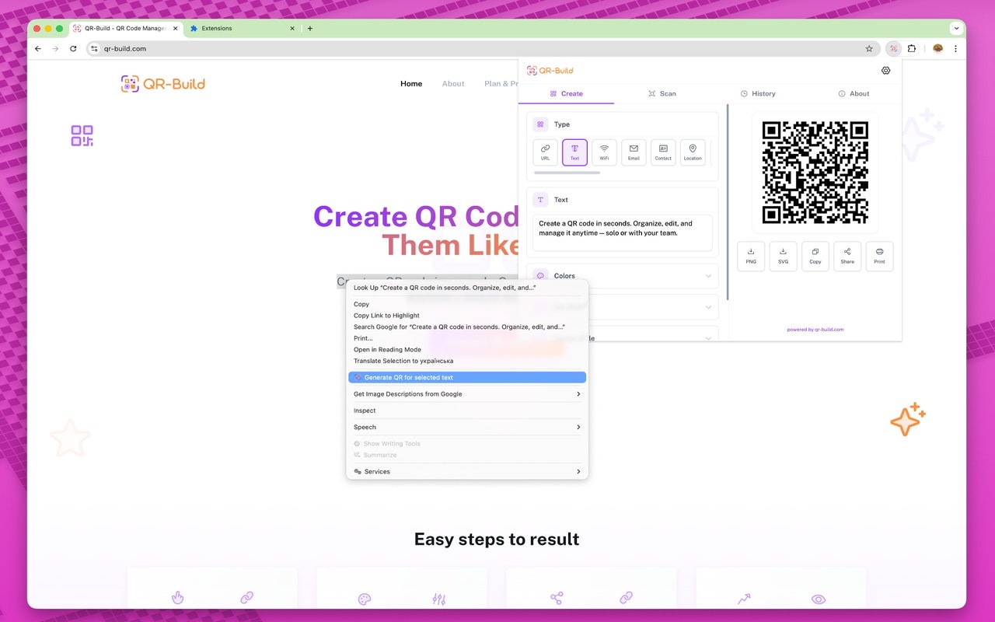Select the Text QR type
This screenshot has height=622, width=995.
click(x=574, y=152)
